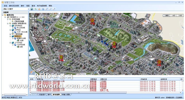Screen dimensions: 185x100
Task: Switch map to 三维图 view mode
Action: (166, 16)
